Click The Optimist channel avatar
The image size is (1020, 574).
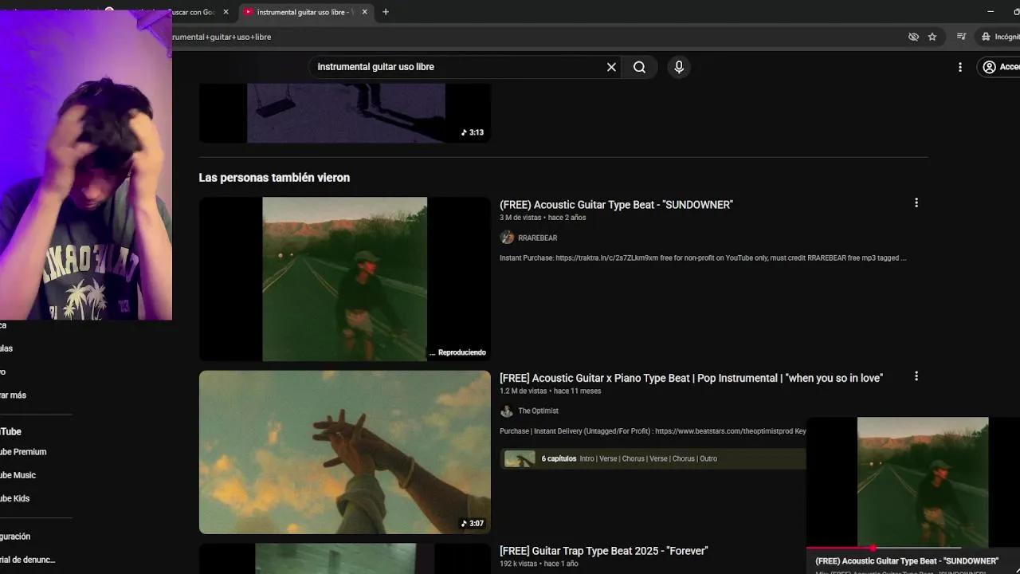(x=507, y=411)
